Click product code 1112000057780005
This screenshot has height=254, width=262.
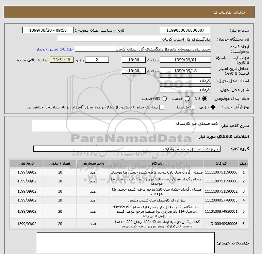coord(221,200)
